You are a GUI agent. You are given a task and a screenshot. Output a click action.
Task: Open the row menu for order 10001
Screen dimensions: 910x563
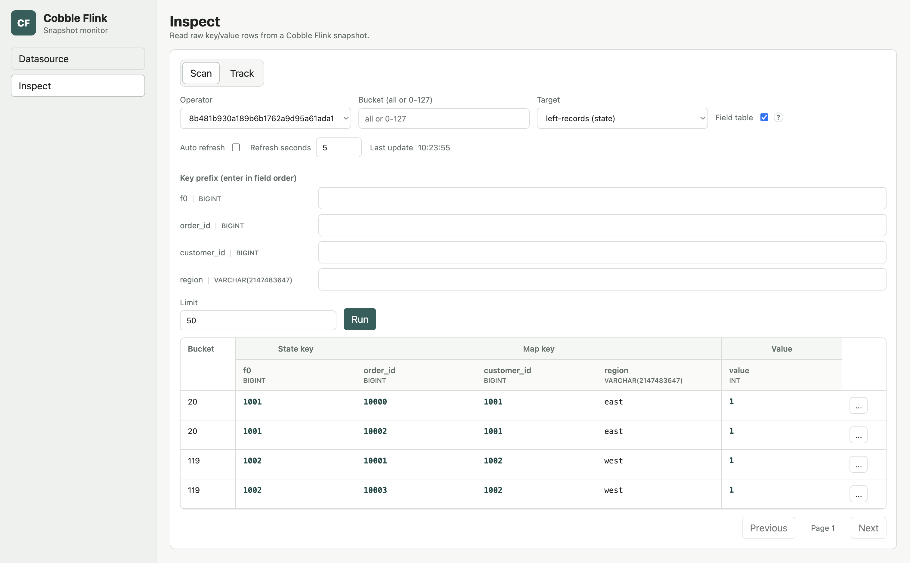click(x=858, y=464)
